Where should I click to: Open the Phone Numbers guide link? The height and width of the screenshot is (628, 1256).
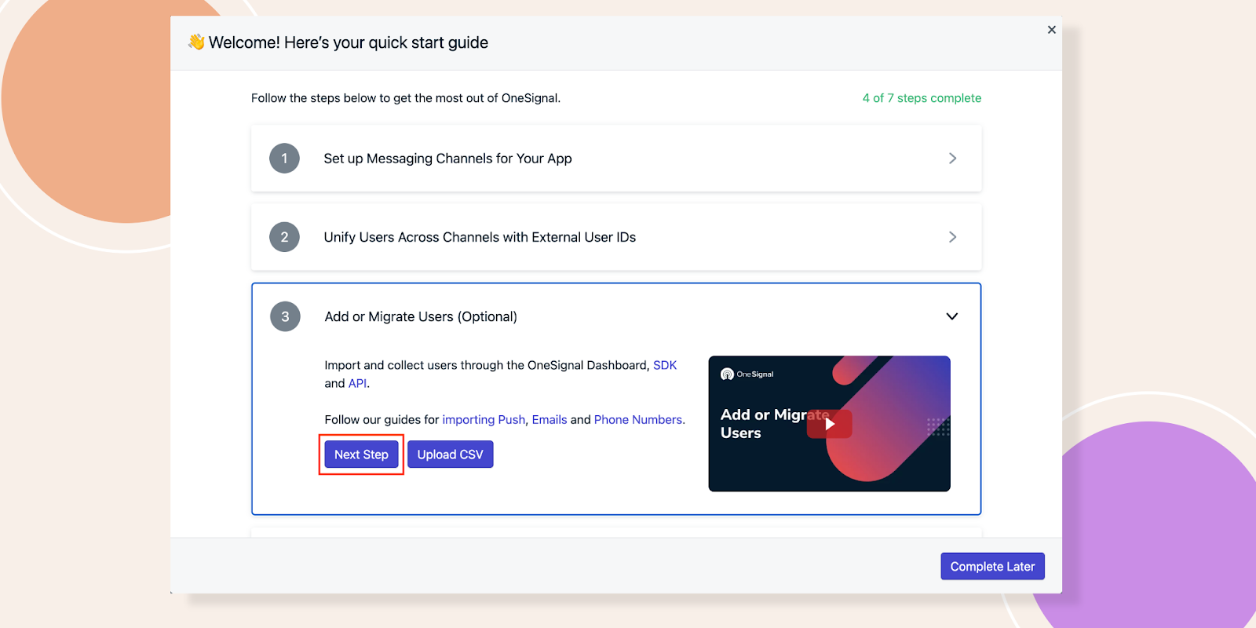[x=637, y=420]
